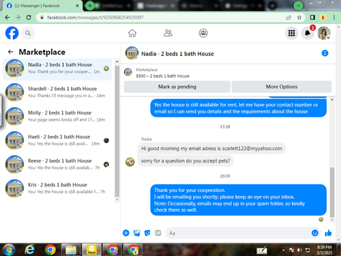
Task: Open the account profile picture menu
Action: (324, 33)
